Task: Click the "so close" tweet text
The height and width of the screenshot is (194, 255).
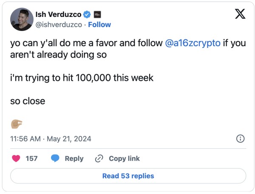Action: pos(28,102)
